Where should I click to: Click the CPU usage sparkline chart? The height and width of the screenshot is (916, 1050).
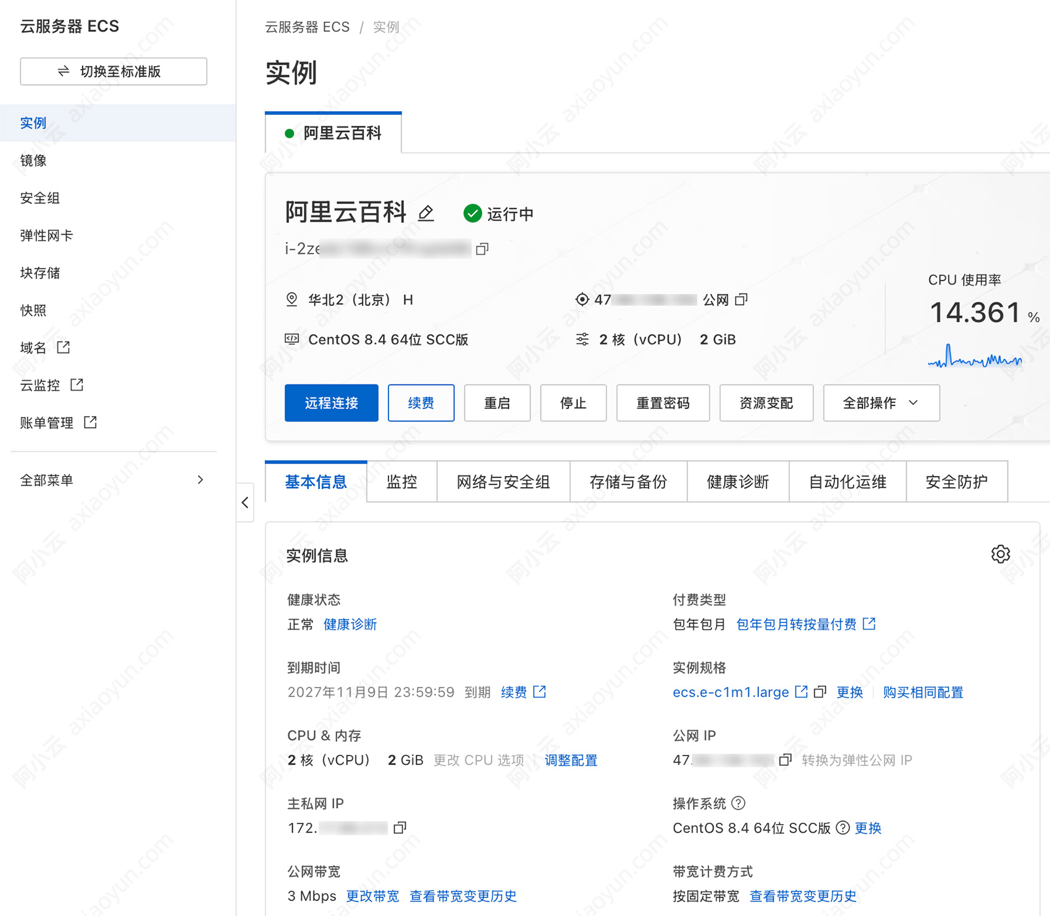click(975, 356)
